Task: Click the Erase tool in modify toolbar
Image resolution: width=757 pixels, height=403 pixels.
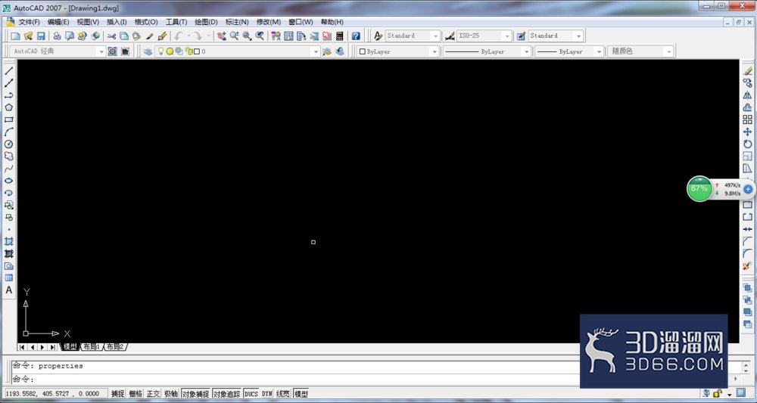Action: point(747,71)
